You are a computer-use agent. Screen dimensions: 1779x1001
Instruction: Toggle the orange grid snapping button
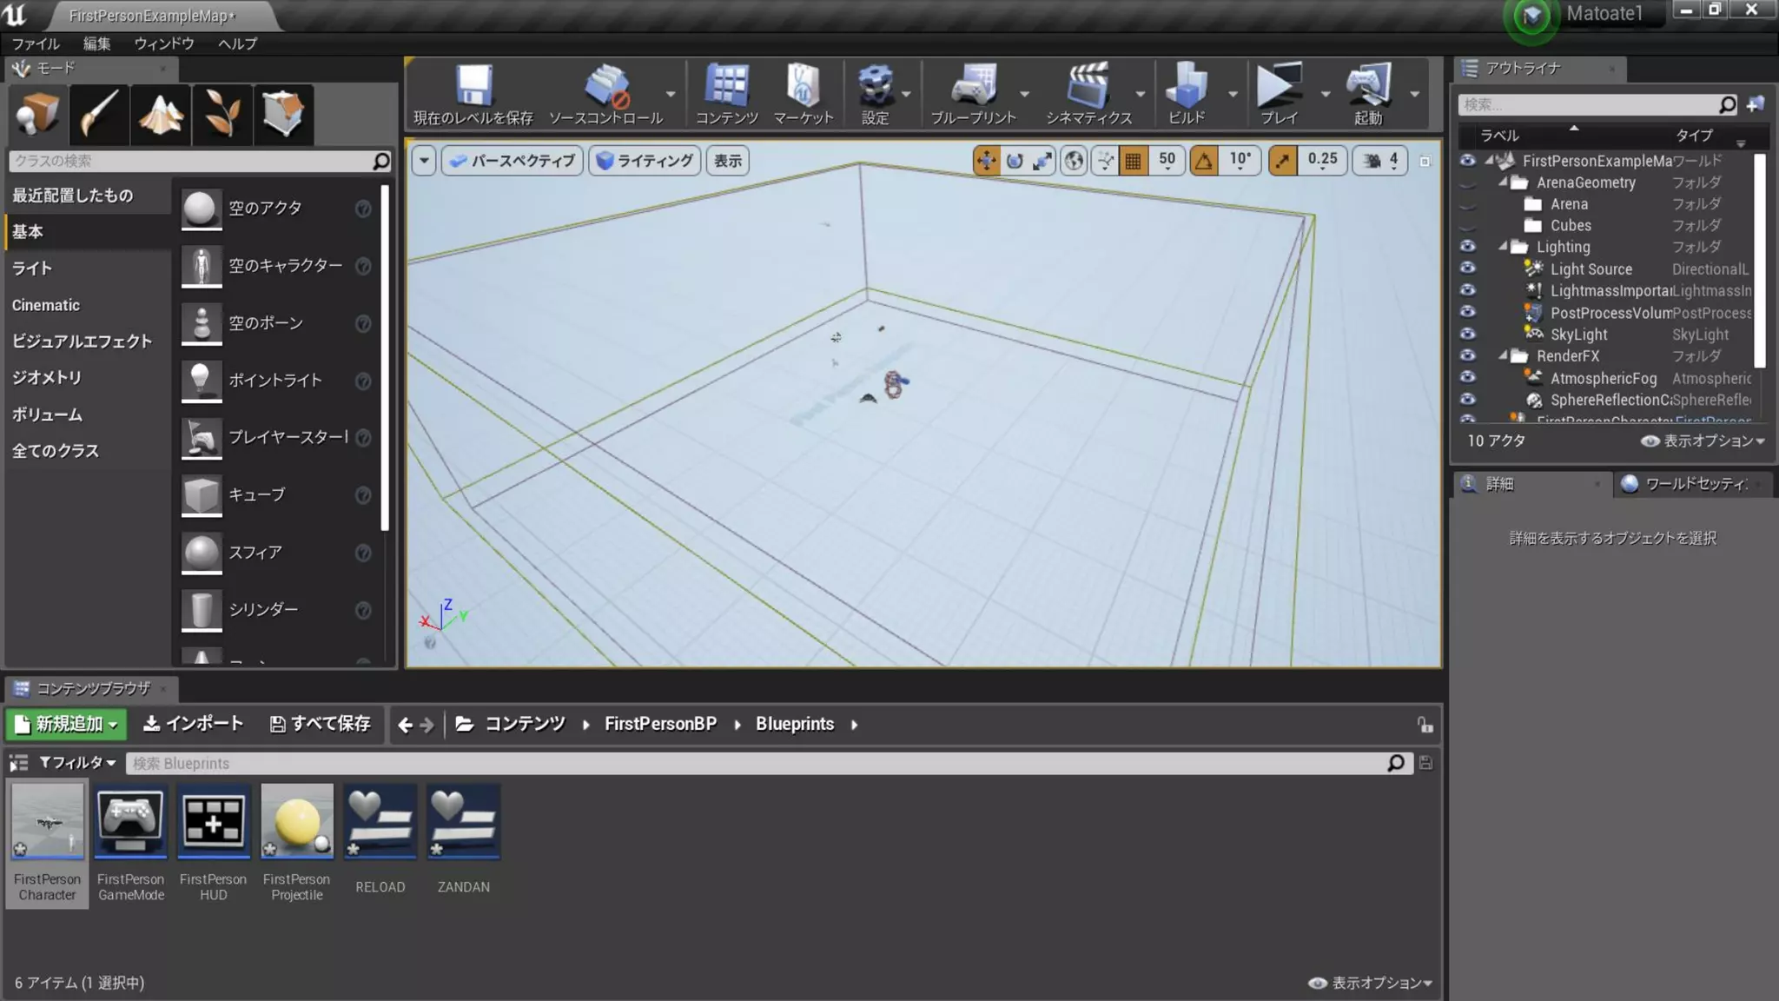(x=1133, y=161)
